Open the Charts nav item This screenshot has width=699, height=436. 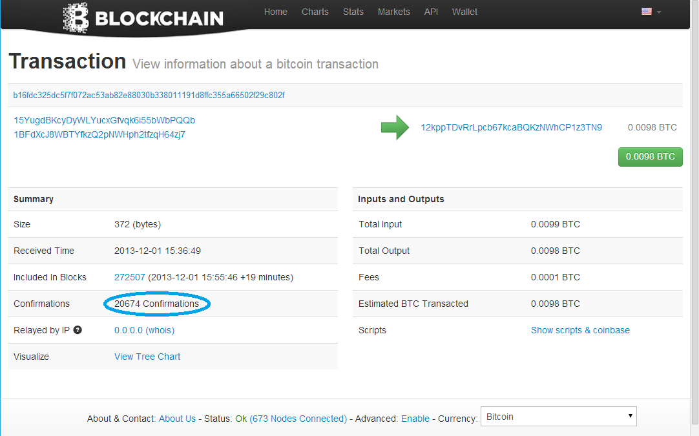pyautogui.click(x=315, y=12)
